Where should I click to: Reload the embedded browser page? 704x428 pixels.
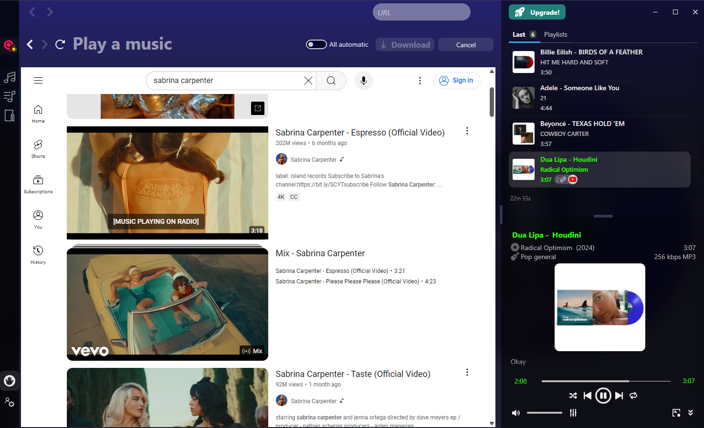(x=60, y=44)
